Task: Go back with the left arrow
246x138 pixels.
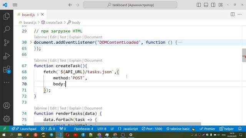Action: click(x=70, y=5)
